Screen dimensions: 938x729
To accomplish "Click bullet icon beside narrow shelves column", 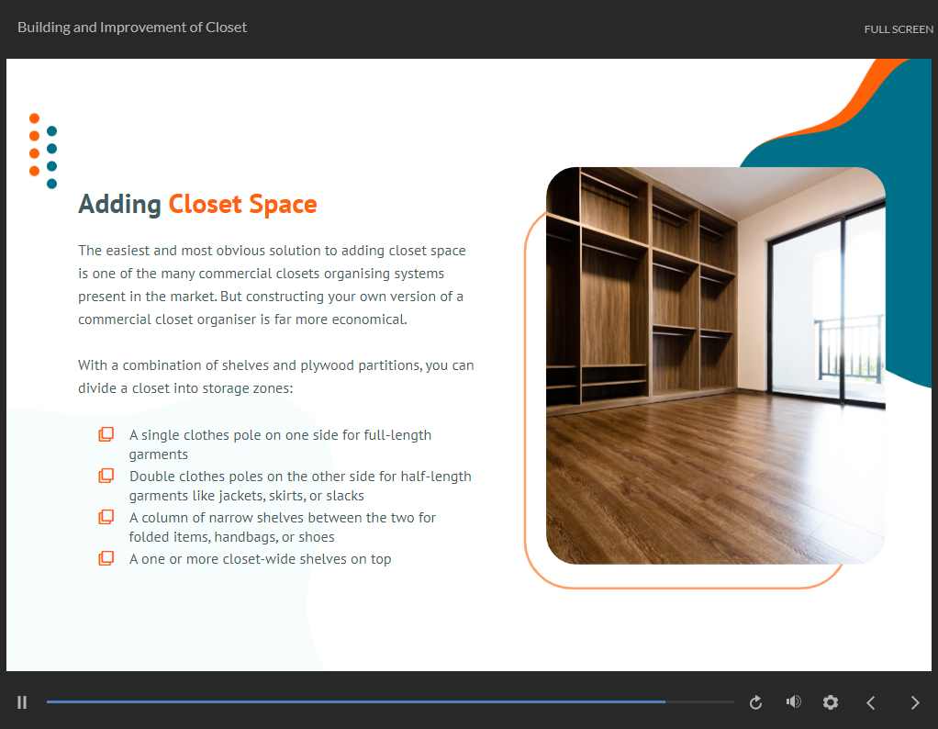I will click(106, 518).
